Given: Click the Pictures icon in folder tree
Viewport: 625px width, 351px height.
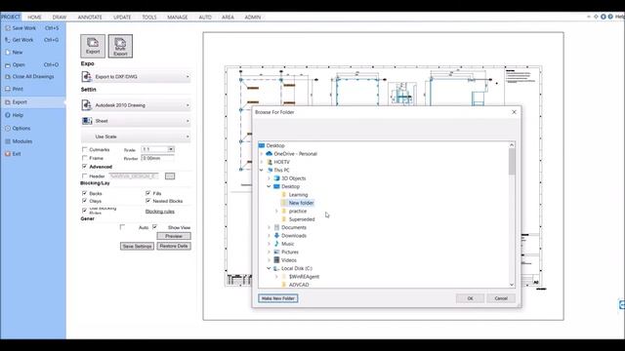Looking at the screenshot, I should pos(276,252).
